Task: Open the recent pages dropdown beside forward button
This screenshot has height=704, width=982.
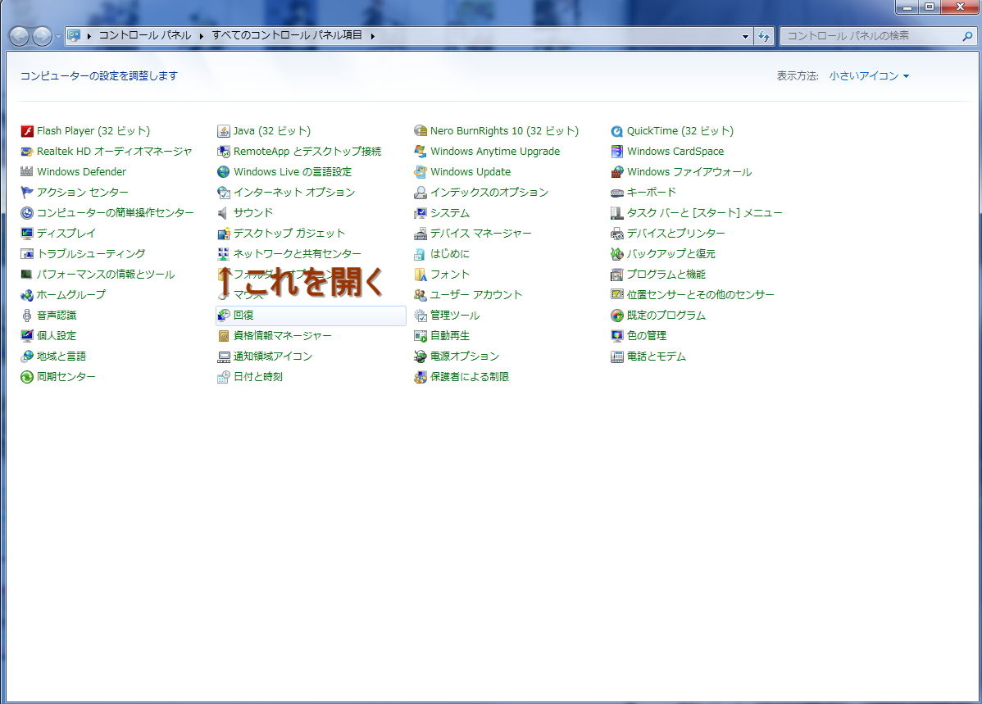Action: click(58, 36)
